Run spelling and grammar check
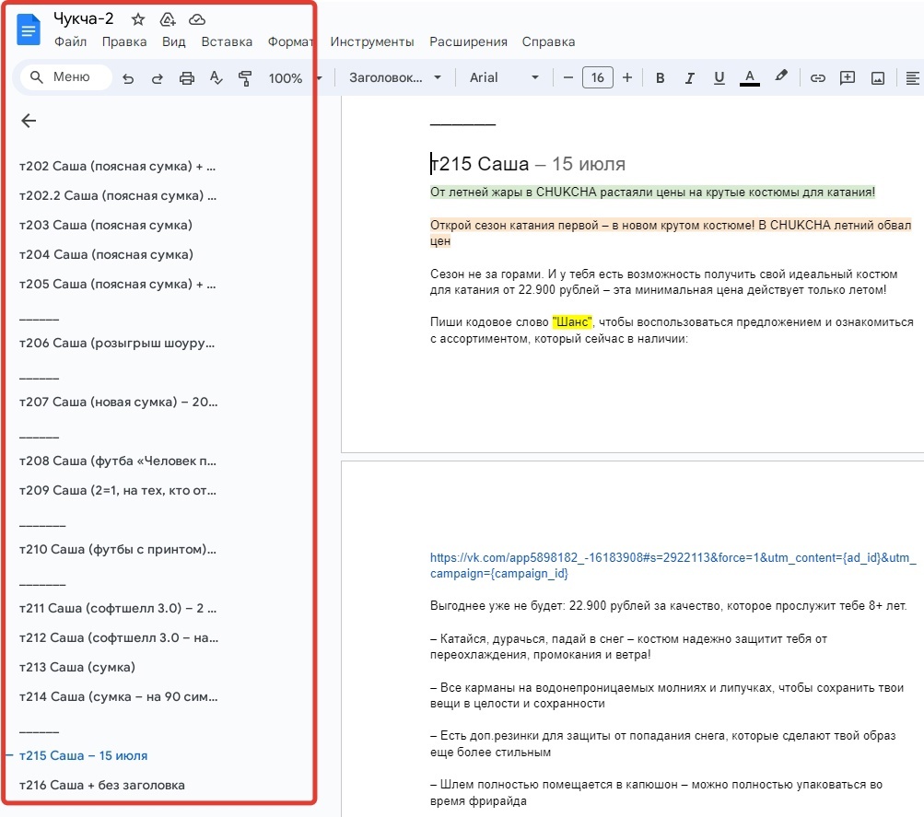 click(x=216, y=77)
